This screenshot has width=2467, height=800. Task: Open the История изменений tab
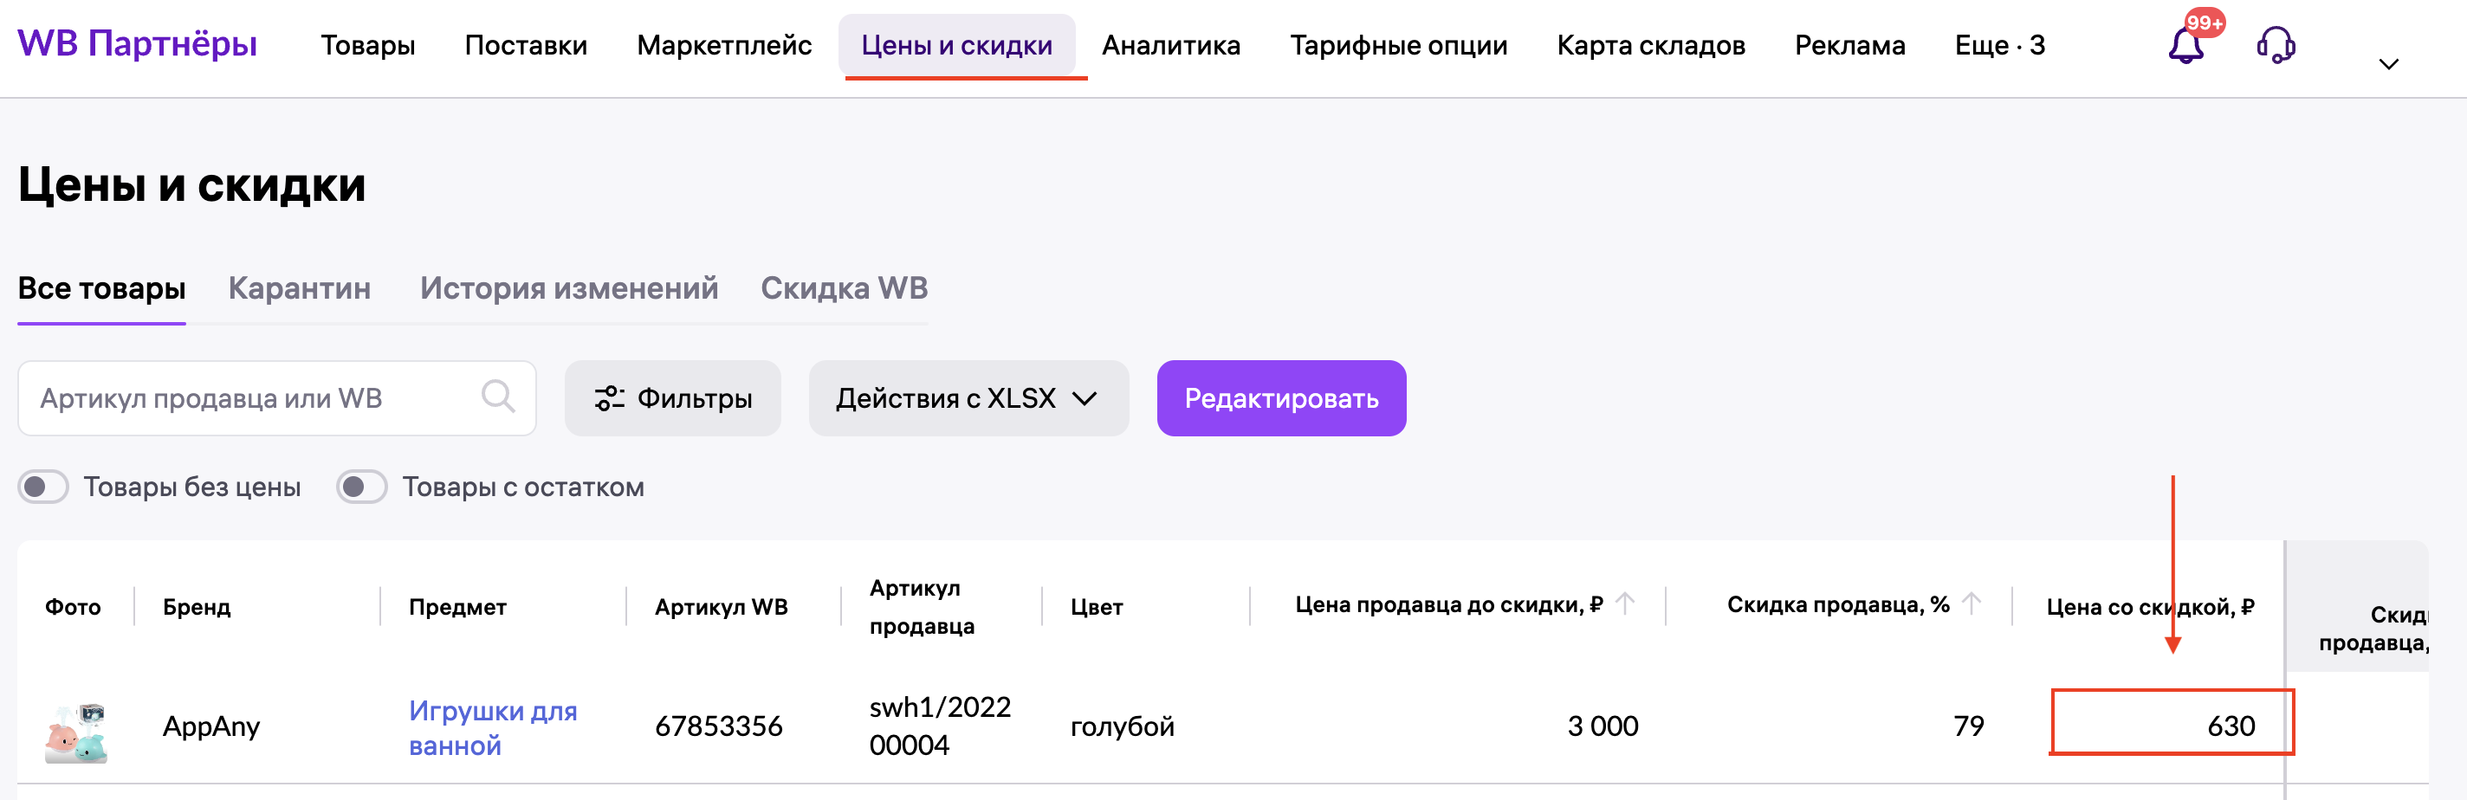(569, 288)
